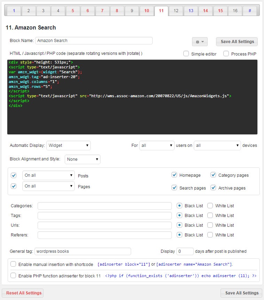Select block tab 12

click(x=176, y=11)
